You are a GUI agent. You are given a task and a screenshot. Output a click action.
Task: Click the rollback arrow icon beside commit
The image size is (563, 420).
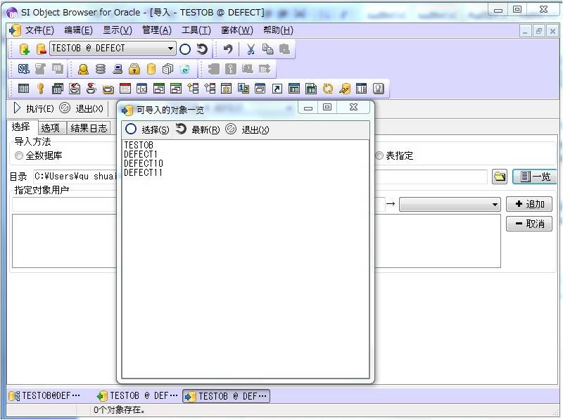point(202,49)
